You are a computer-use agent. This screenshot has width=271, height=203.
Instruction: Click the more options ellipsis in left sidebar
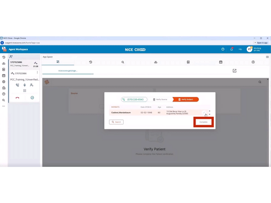pyautogui.click(x=4, y=106)
